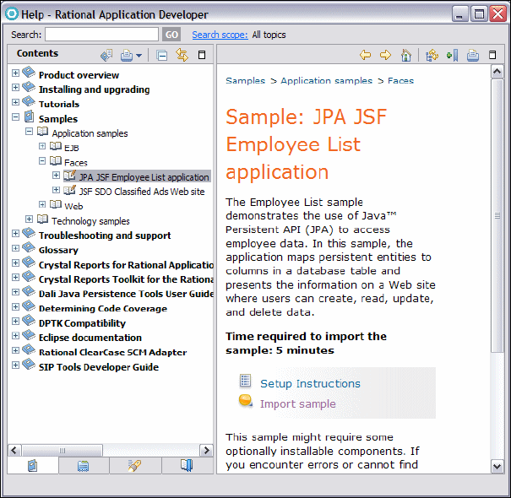Select the Technology samples entry
511x498 pixels.
[90, 221]
